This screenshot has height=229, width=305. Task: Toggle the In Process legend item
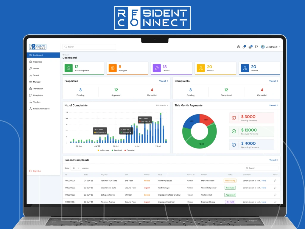pyautogui.click(x=103, y=150)
